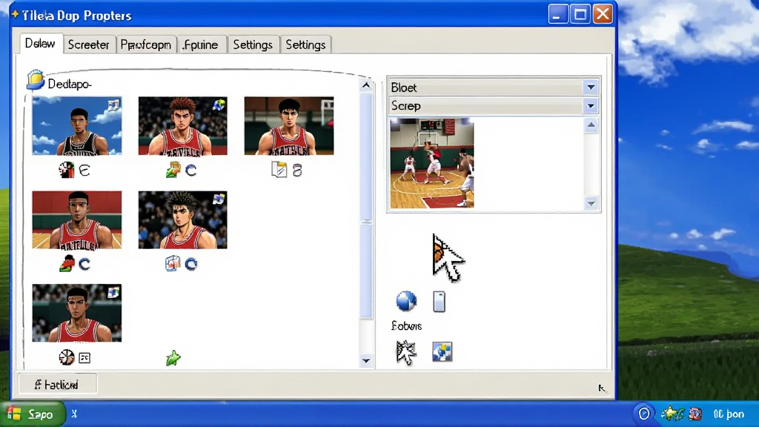Click the blue picture icon beside sparkle cursor
This screenshot has width=759, height=427.
(442, 352)
